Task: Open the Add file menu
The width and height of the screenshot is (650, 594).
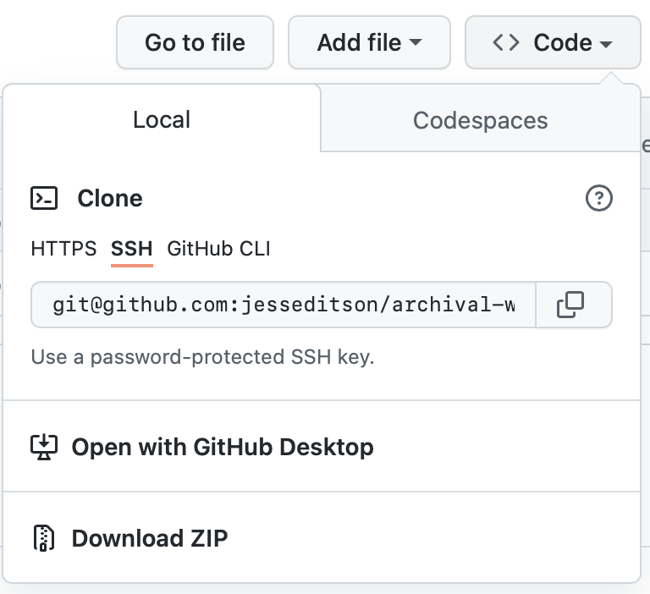Action: pos(369,42)
